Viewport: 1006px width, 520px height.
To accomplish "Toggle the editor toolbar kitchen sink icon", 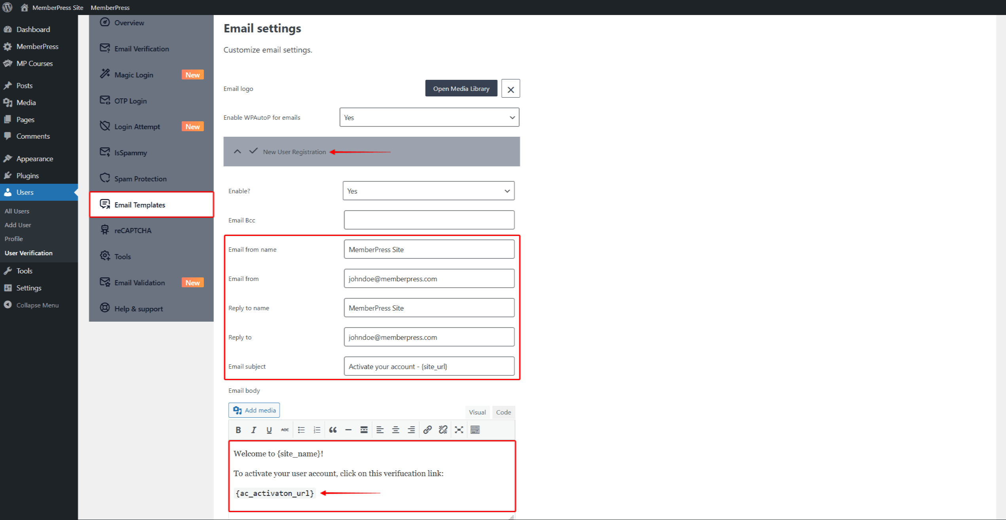I will coord(475,430).
